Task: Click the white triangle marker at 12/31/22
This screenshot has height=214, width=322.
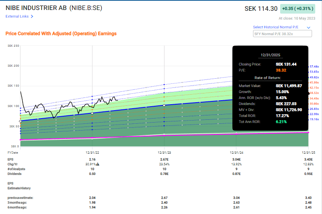Action: pyautogui.click(x=92, y=113)
